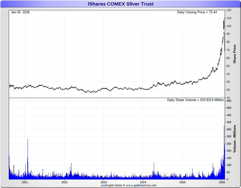Click the 80 tick on Share Price axis
This screenshot has width=241, height=188.
(x=228, y=42)
